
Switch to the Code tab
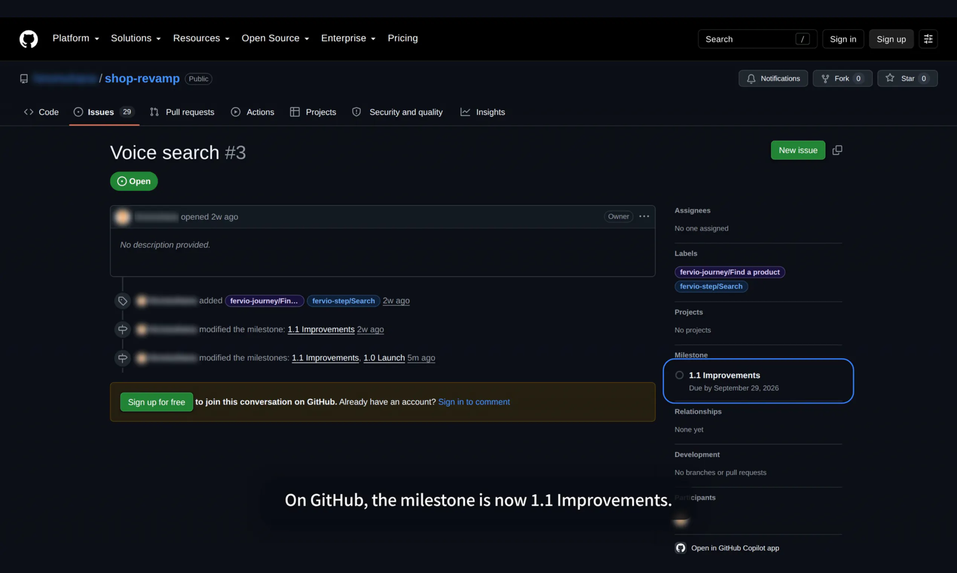[x=41, y=112]
